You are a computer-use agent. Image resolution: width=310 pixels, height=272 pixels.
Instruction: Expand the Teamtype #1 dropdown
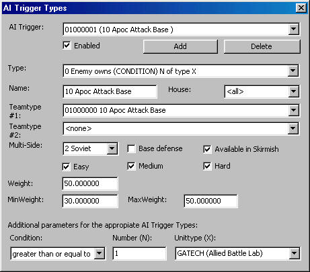tap(293, 110)
